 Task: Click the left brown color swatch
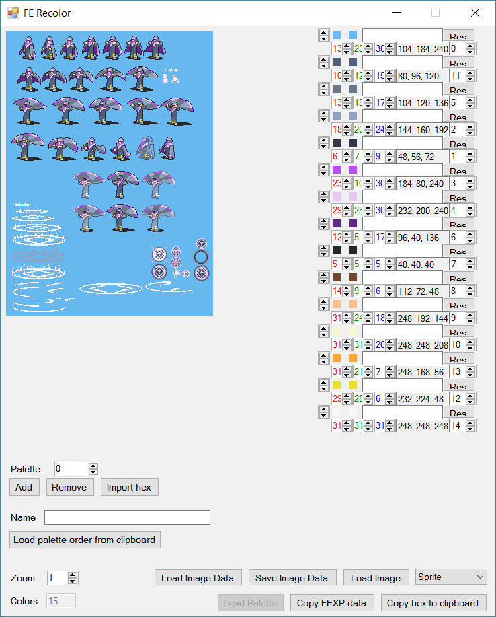tap(337, 277)
